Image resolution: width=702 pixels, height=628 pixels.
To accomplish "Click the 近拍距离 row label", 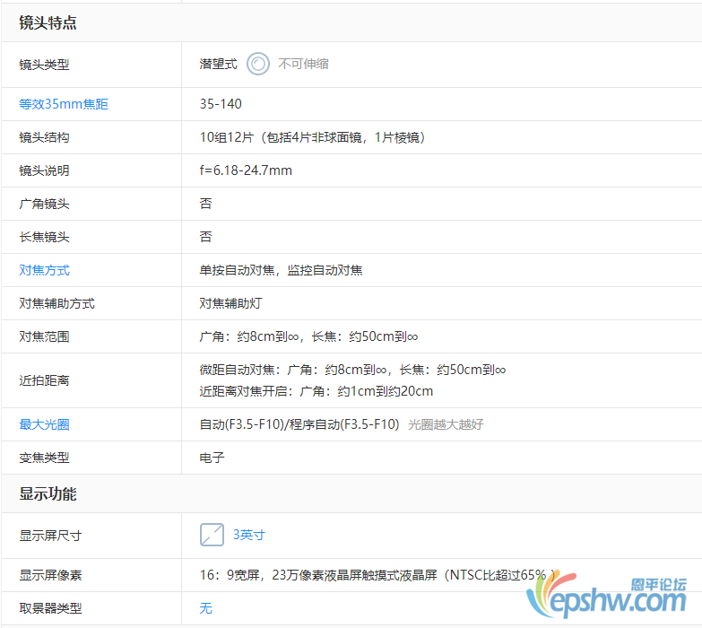I will [44, 380].
